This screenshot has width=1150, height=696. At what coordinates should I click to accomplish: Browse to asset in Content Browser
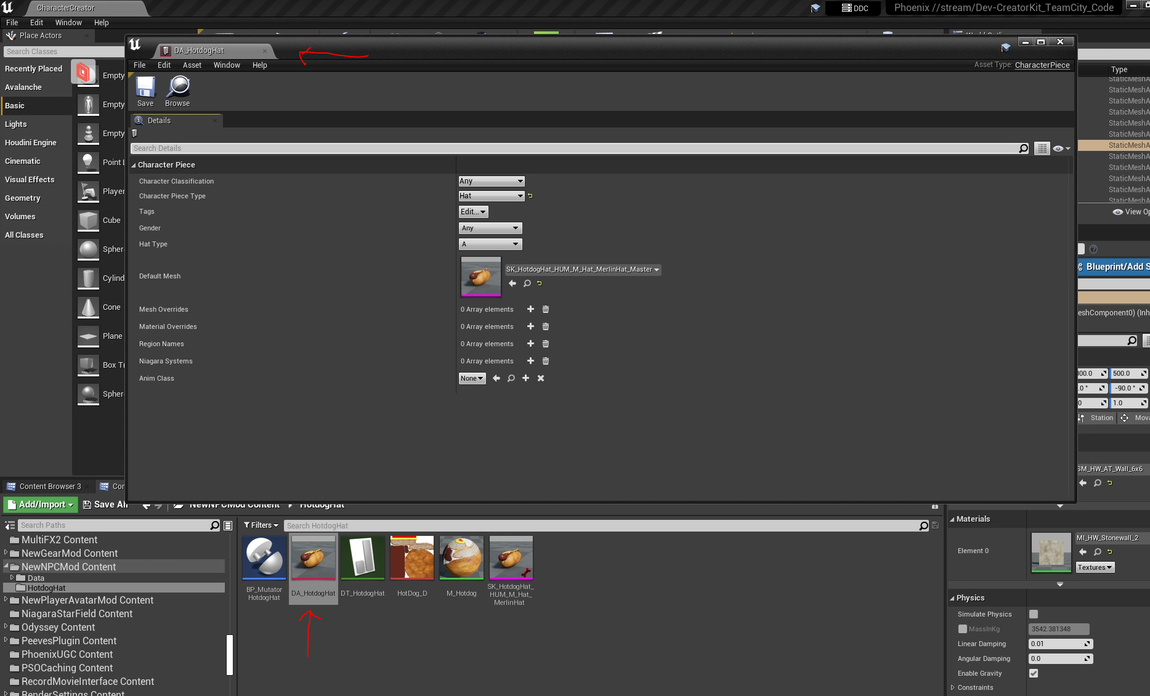click(x=177, y=91)
